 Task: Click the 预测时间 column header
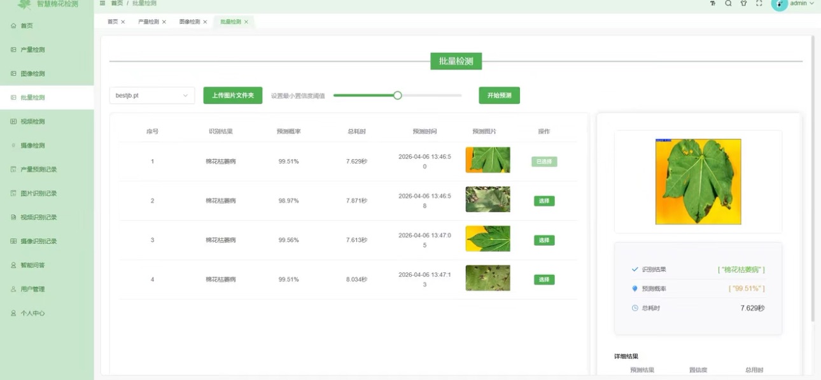pyautogui.click(x=425, y=132)
